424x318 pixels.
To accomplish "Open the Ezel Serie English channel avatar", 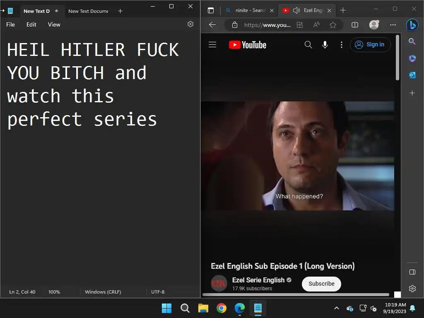I will point(219,283).
